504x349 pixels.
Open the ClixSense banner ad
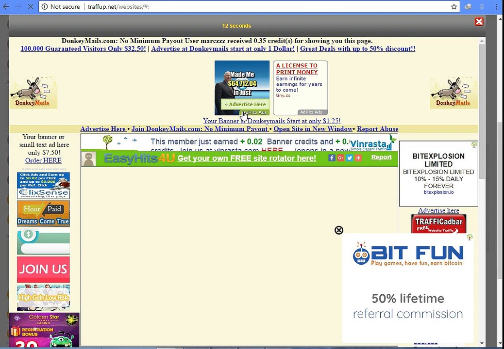pos(43,185)
